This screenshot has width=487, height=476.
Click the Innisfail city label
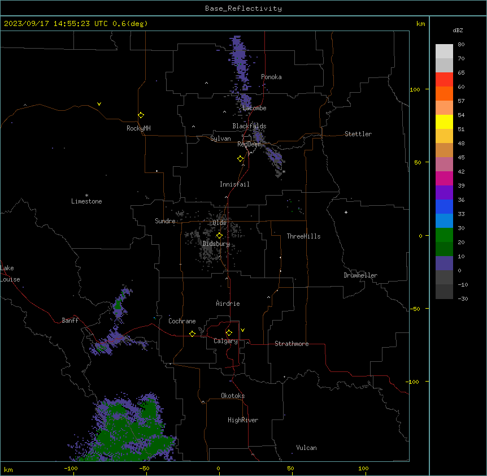234,184
